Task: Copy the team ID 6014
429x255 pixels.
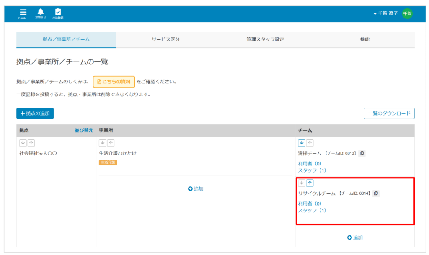Action: coord(376,193)
